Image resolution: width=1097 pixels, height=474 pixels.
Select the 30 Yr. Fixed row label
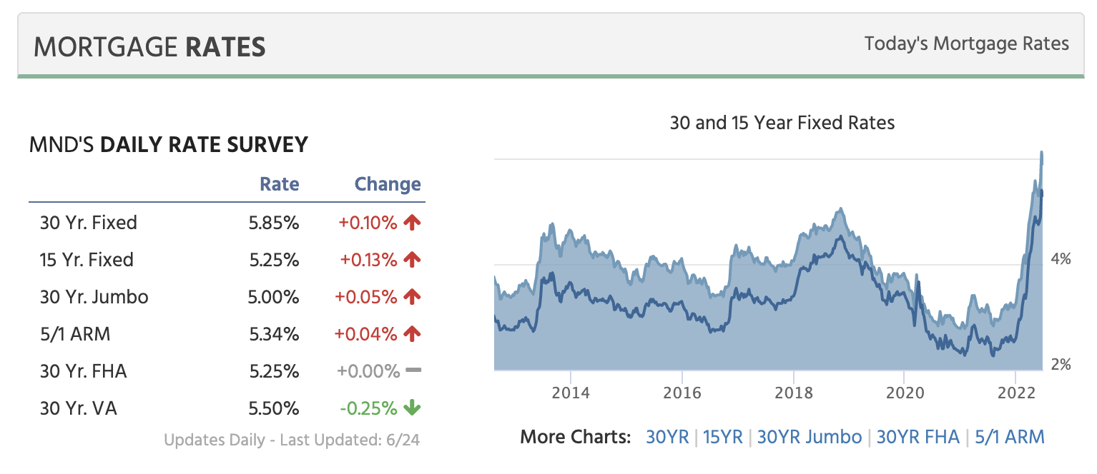point(89,223)
